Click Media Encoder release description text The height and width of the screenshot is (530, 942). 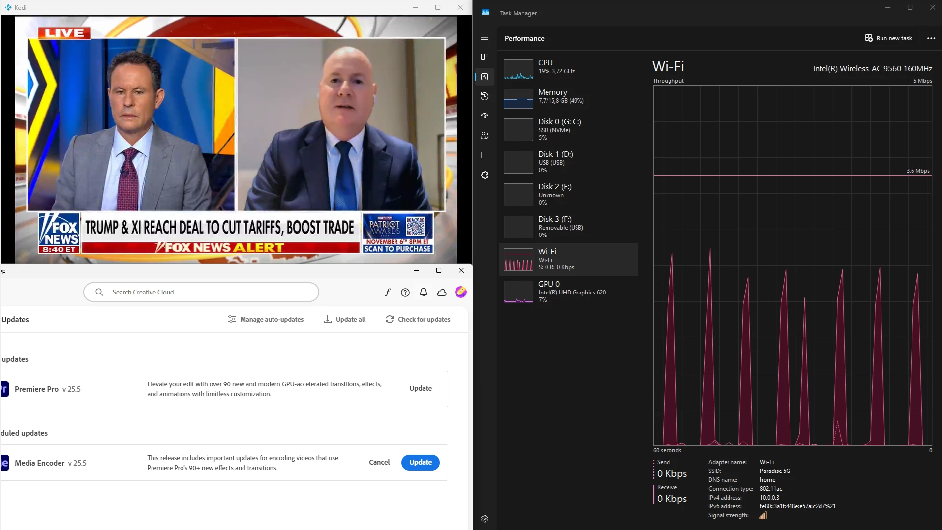coord(243,463)
